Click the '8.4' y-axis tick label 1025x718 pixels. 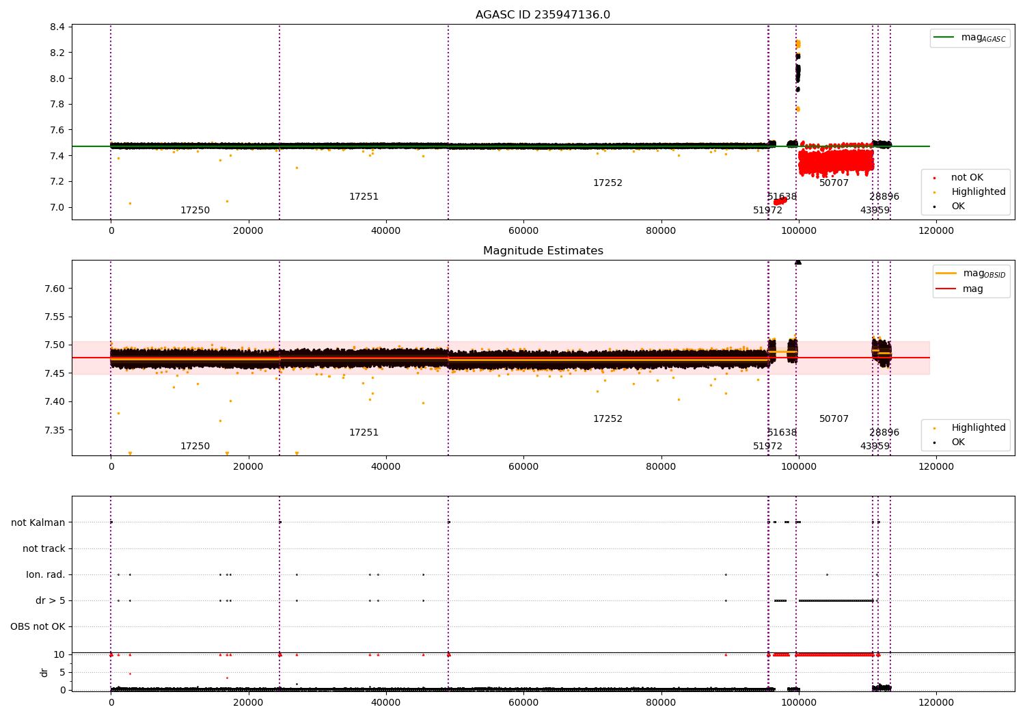(58, 27)
